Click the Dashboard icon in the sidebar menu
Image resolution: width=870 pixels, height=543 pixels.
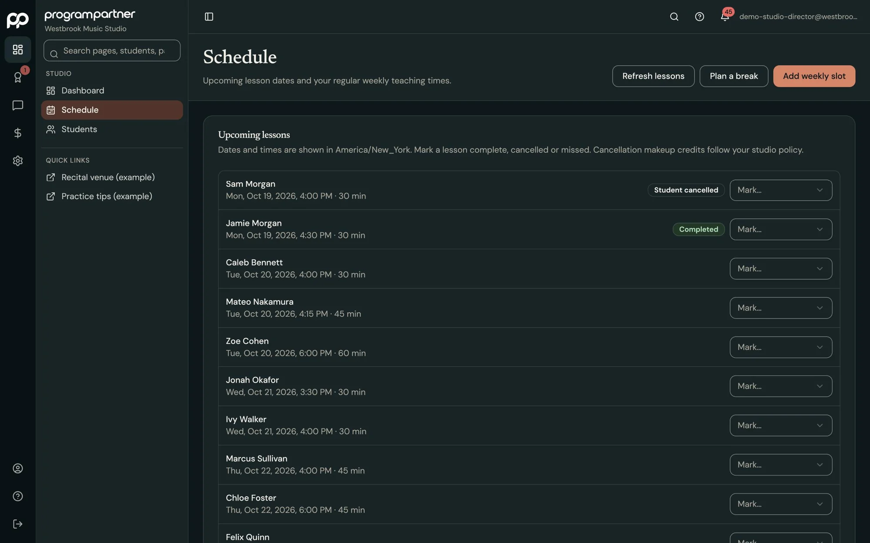[51, 90]
